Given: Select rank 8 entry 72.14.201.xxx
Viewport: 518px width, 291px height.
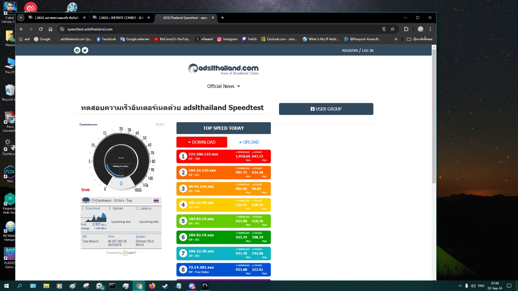Looking at the screenshot, I should tap(223, 270).
